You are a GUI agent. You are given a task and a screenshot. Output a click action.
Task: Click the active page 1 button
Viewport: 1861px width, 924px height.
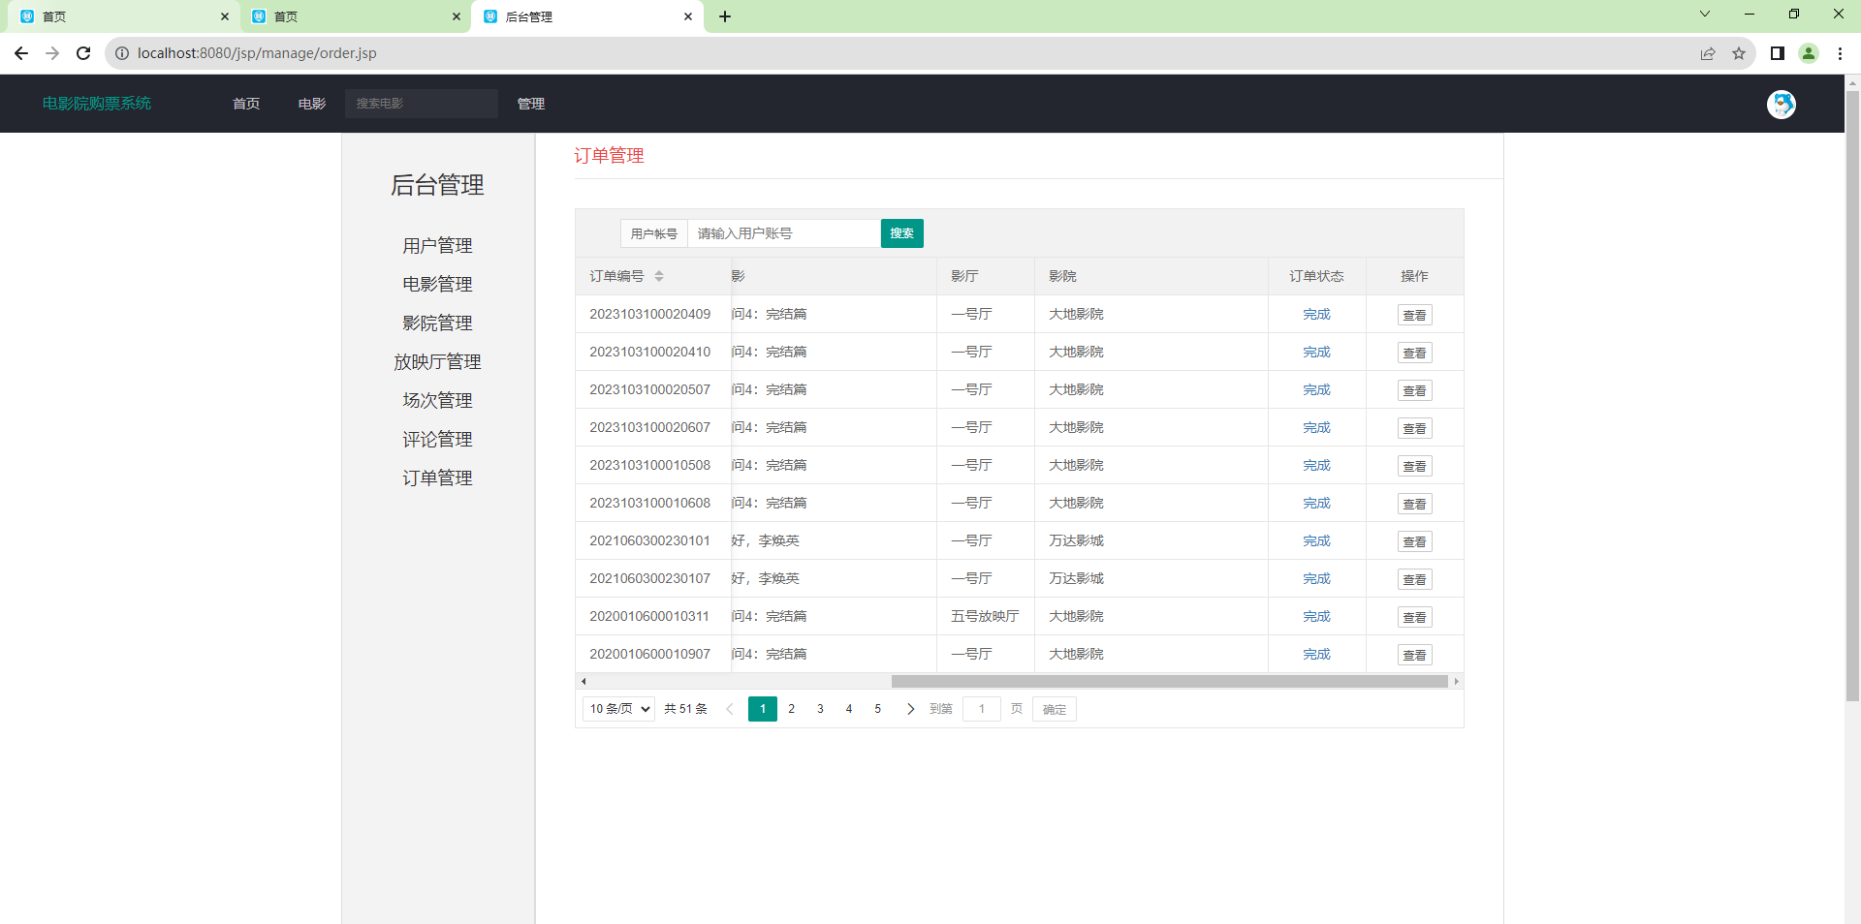click(x=763, y=709)
